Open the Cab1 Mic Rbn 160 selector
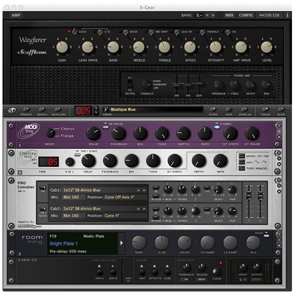 click(x=73, y=197)
